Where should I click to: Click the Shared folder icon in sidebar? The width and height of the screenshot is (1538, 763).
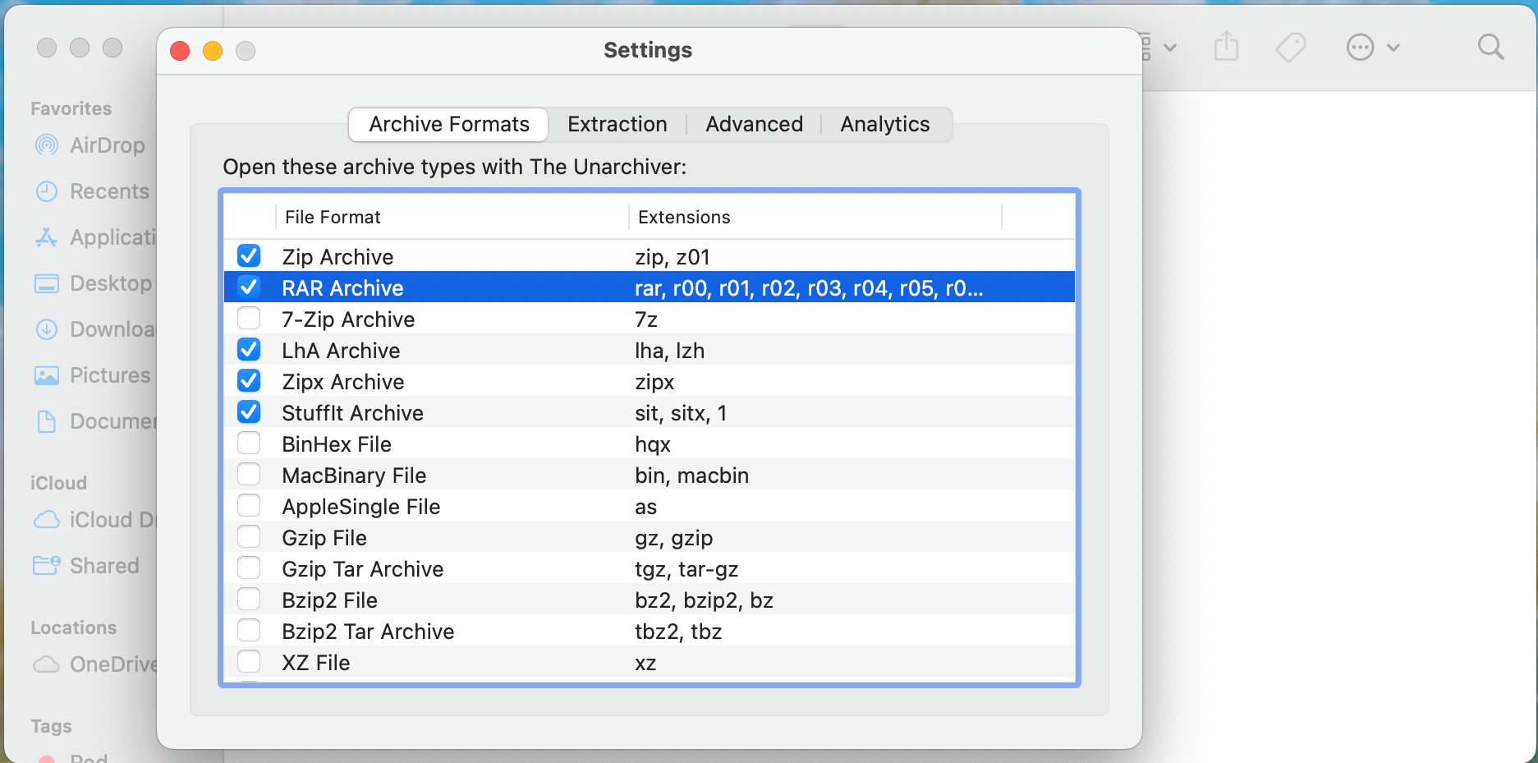point(47,566)
